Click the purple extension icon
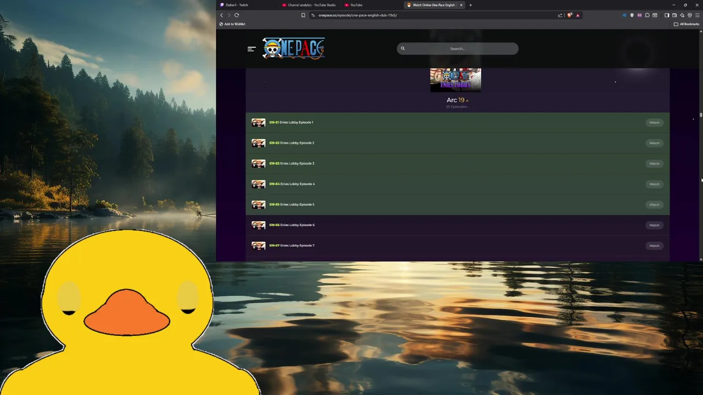 click(x=639, y=15)
